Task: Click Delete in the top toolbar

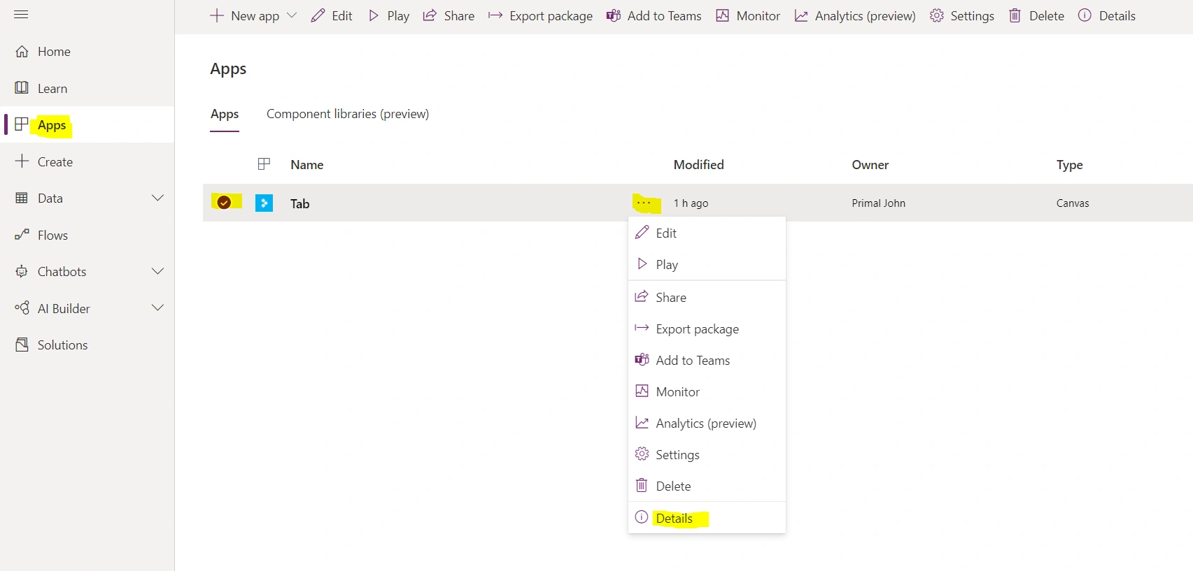Action: [1036, 16]
